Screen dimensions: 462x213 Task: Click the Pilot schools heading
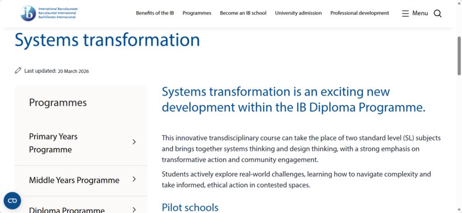pos(190,208)
